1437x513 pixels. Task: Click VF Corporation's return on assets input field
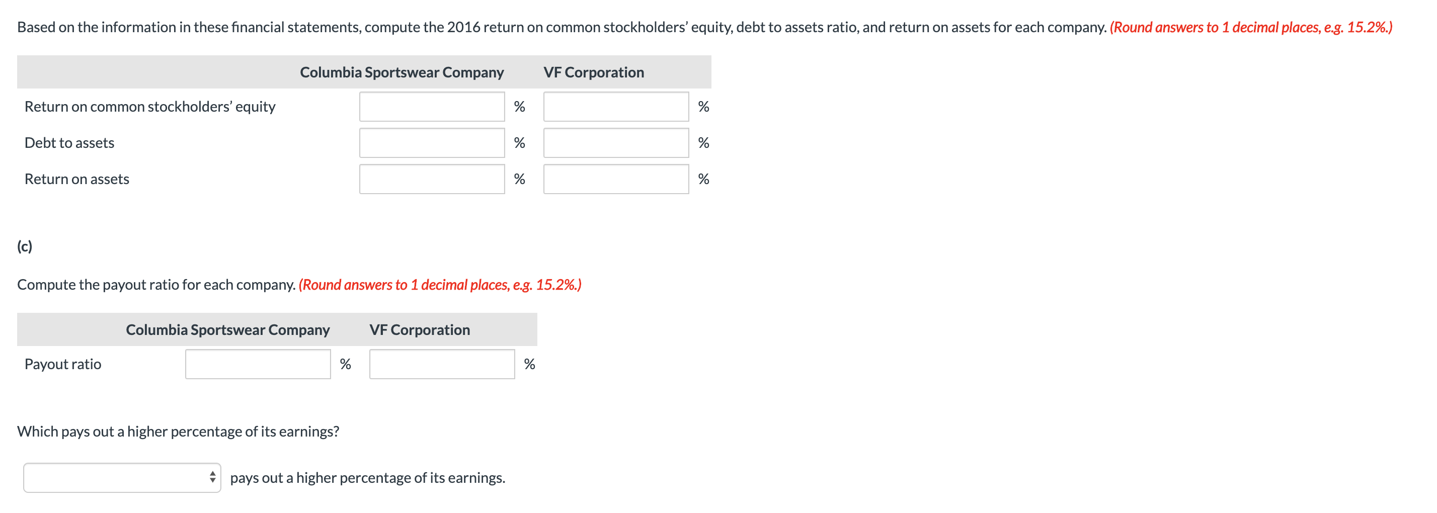pos(616,179)
